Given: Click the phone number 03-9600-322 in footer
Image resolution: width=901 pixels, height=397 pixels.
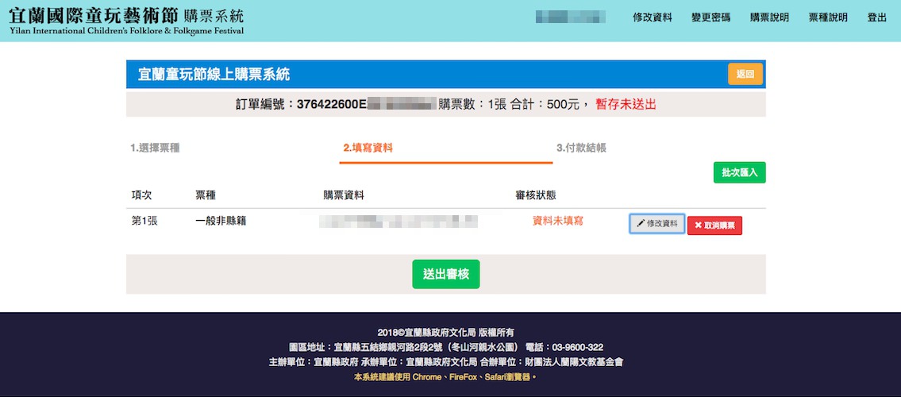Looking at the screenshot, I should 577,348.
